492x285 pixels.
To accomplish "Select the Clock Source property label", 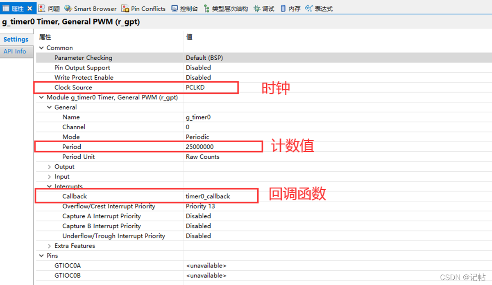I will pyautogui.click(x=73, y=87).
